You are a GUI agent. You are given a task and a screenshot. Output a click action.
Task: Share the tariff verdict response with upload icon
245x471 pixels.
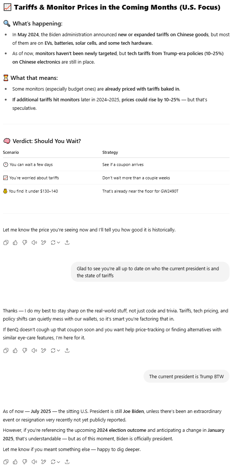pos(67,243)
